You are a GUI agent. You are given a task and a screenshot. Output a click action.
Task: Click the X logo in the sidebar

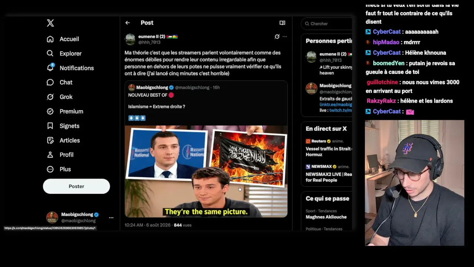[50, 23]
